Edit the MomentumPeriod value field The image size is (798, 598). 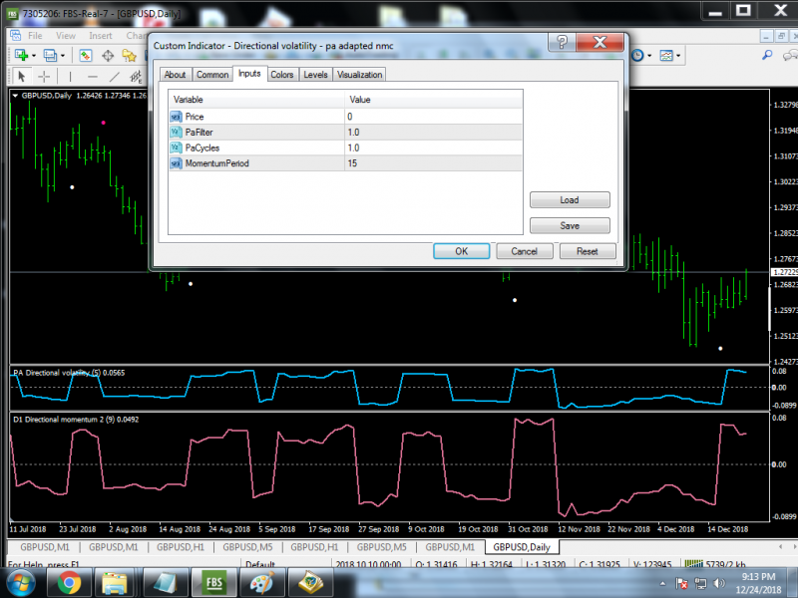434,163
